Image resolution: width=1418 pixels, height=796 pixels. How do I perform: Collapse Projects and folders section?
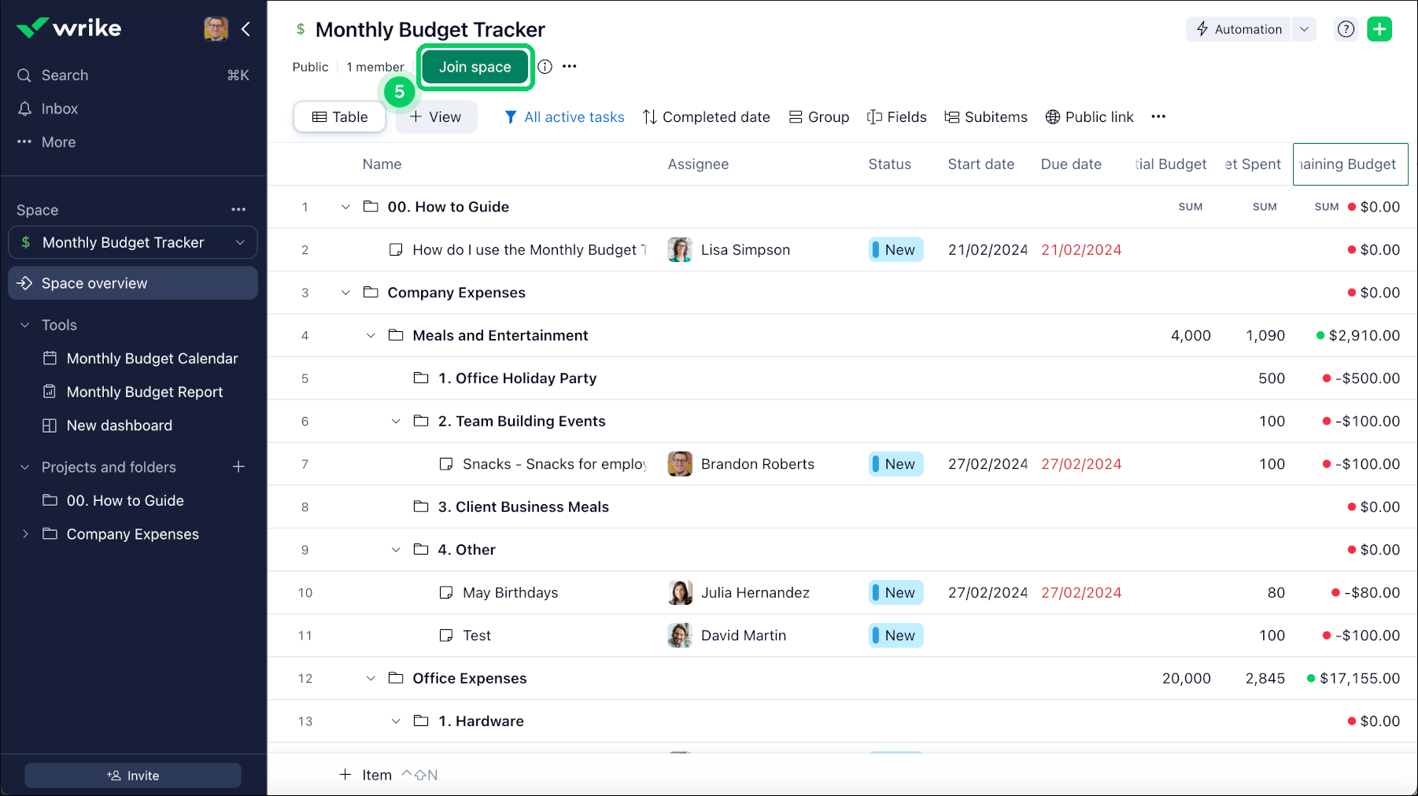pos(25,467)
